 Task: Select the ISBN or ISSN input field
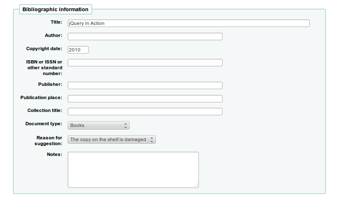(145, 63)
